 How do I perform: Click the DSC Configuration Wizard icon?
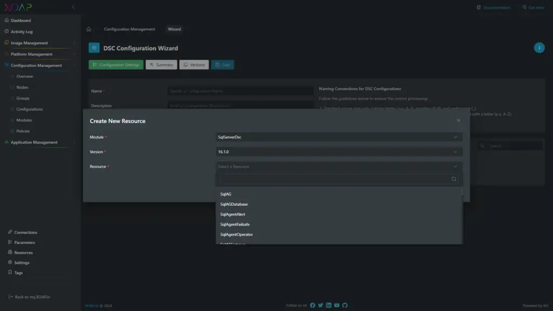pos(94,48)
